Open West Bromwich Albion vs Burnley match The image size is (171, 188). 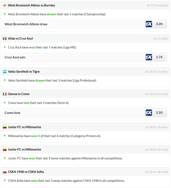31,5
